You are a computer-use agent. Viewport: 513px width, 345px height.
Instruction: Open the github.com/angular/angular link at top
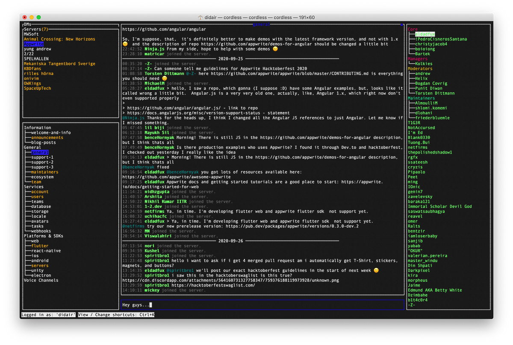[164, 29]
